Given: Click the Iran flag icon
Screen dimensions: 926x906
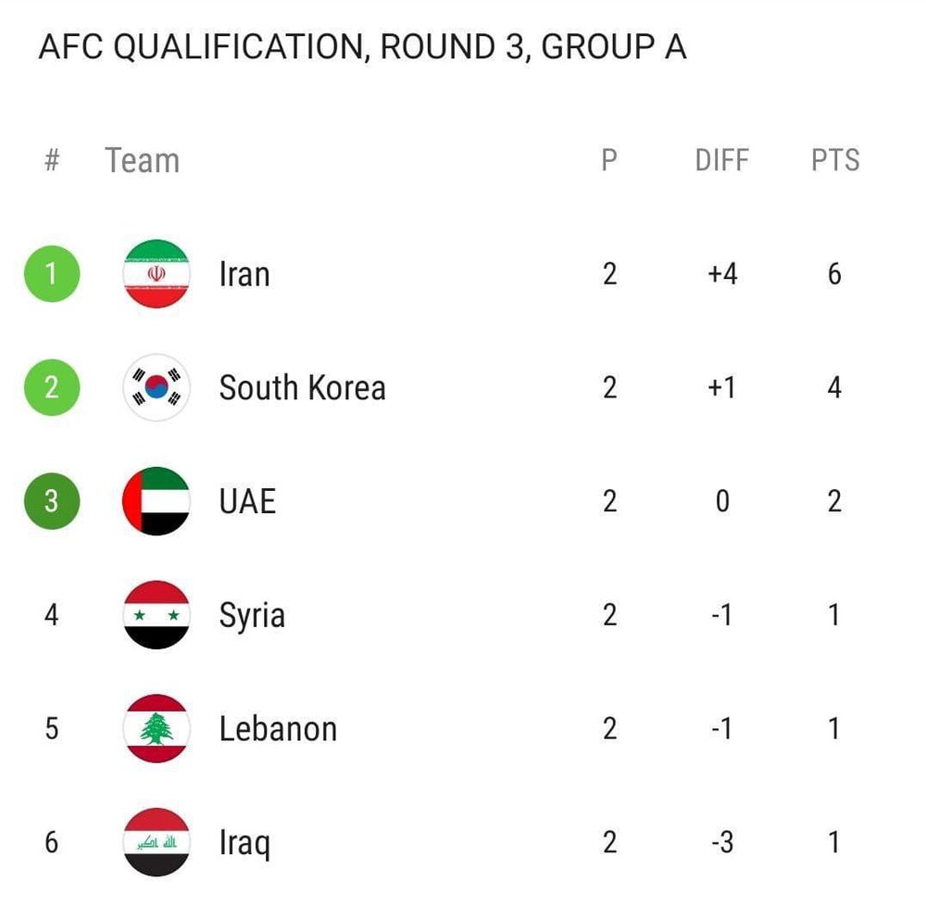Looking at the screenshot, I should [x=156, y=273].
